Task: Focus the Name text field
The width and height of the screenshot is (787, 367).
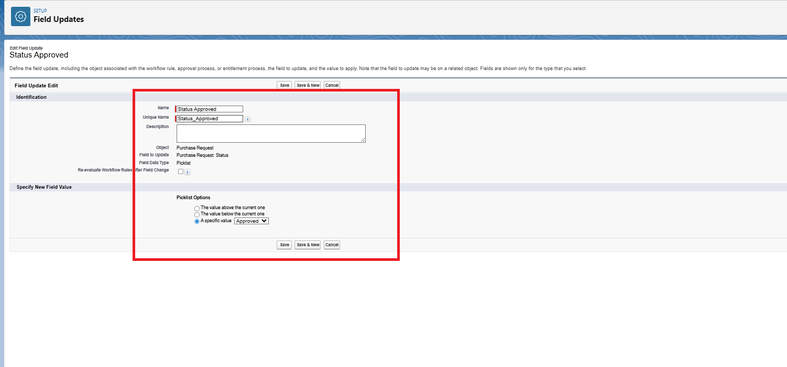Action: [x=210, y=109]
